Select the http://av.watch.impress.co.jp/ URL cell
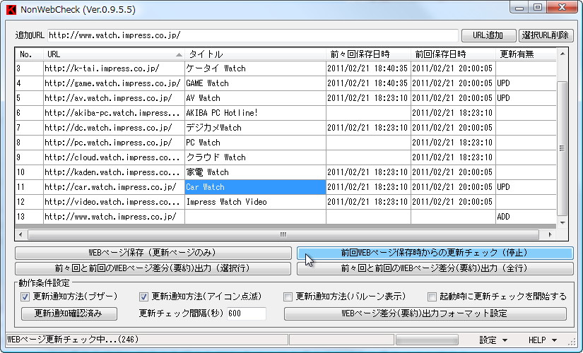Image resolution: width=583 pixels, height=353 pixels. pos(114,98)
